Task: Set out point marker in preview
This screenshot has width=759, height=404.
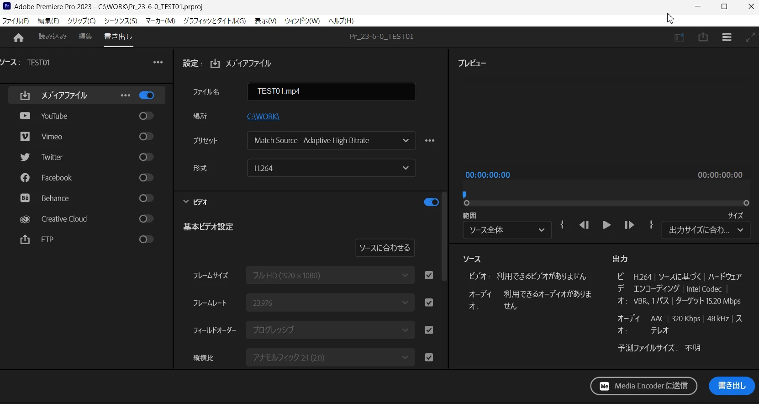Action: [652, 225]
